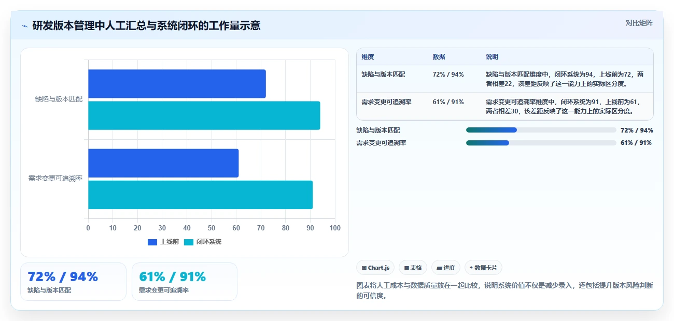Screen dimensions: 674x321
Task: Click the 对比矩阵 label in header
Action: (x=639, y=23)
